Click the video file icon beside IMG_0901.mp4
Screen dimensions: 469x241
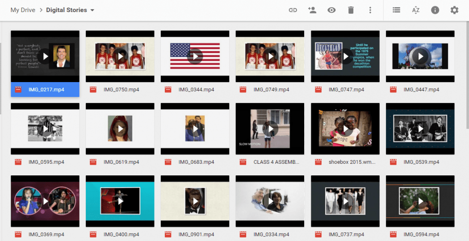(x=168, y=234)
